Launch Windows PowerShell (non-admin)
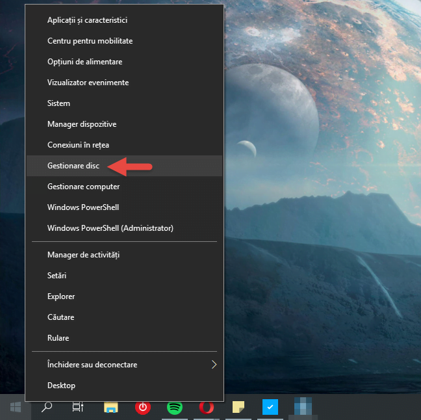The image size is (421, 420). [x=124, y=207]
